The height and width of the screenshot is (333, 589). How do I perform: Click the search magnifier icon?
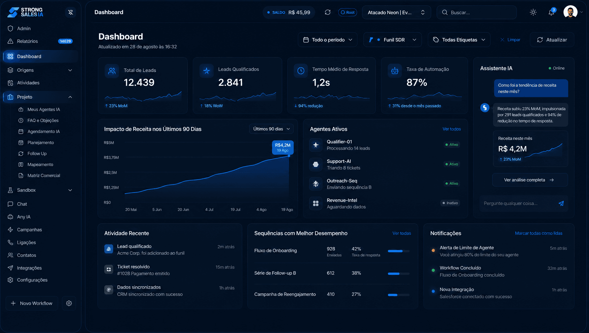[445, 12]
